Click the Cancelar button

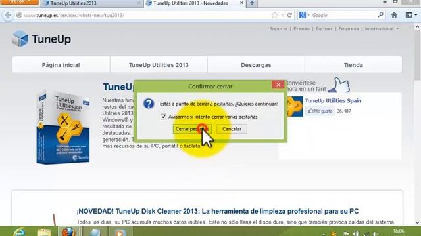click(232, 129)
